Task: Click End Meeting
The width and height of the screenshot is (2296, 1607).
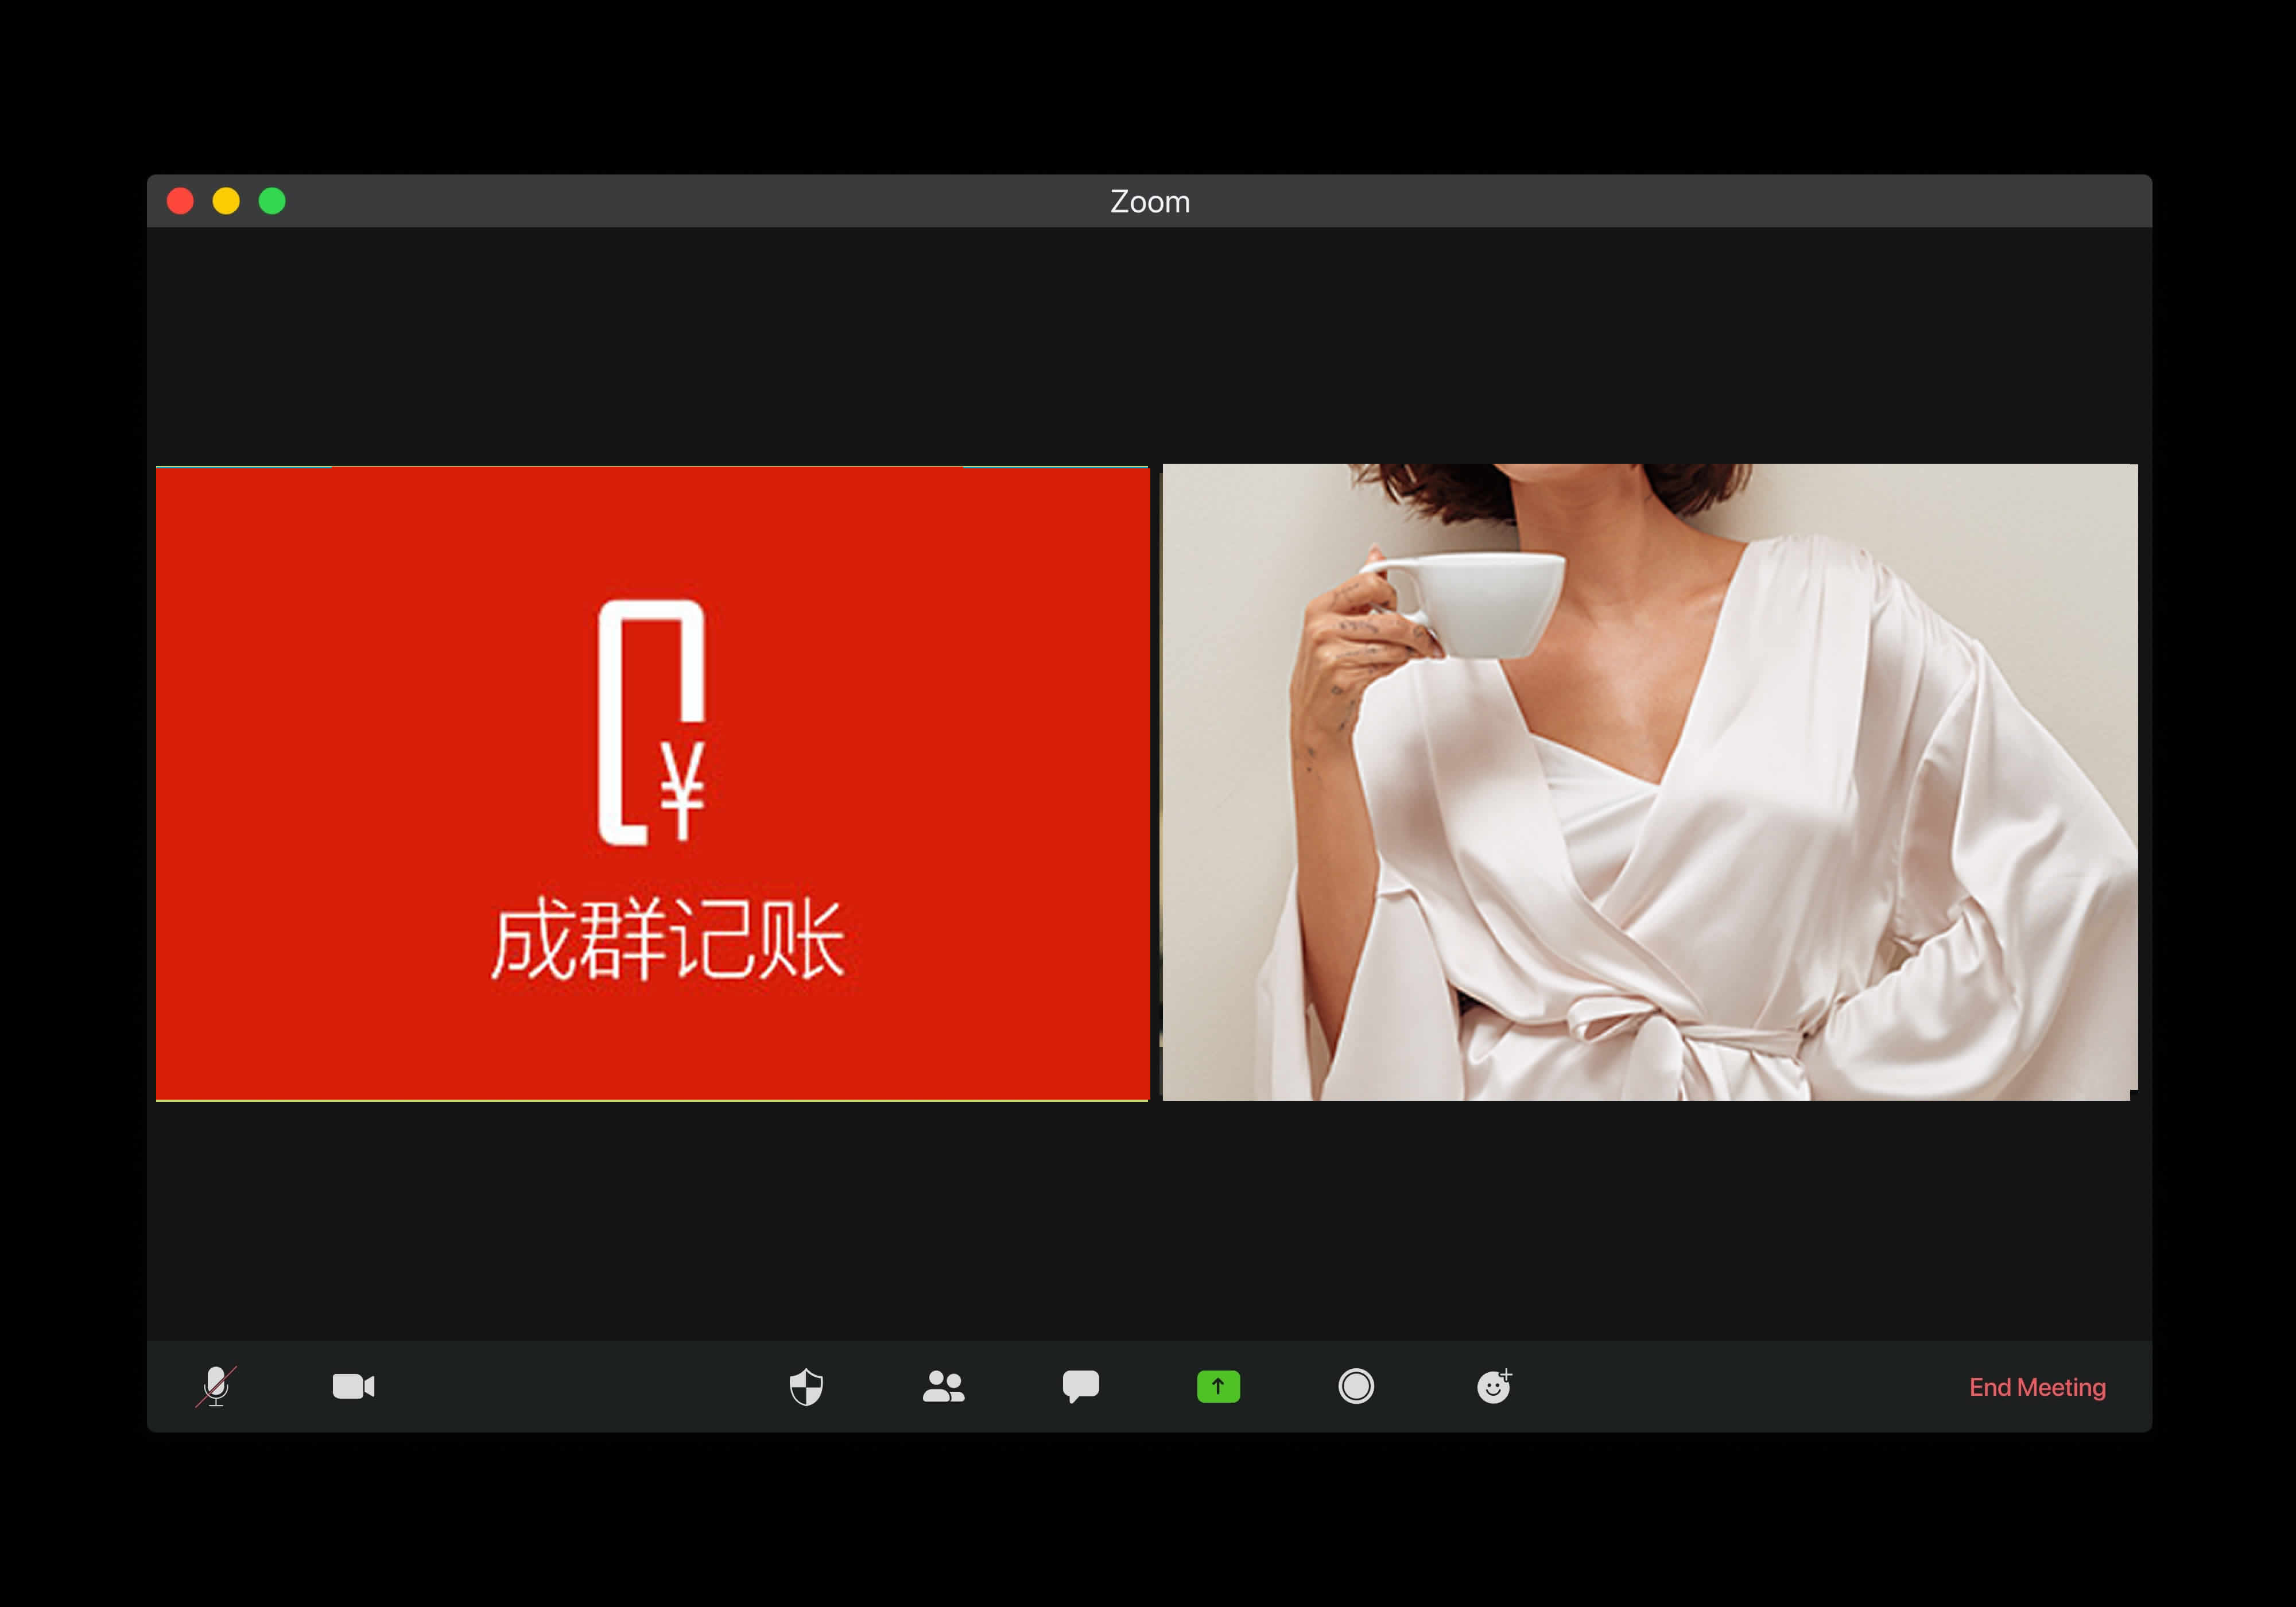Action: (2036, 1387)
